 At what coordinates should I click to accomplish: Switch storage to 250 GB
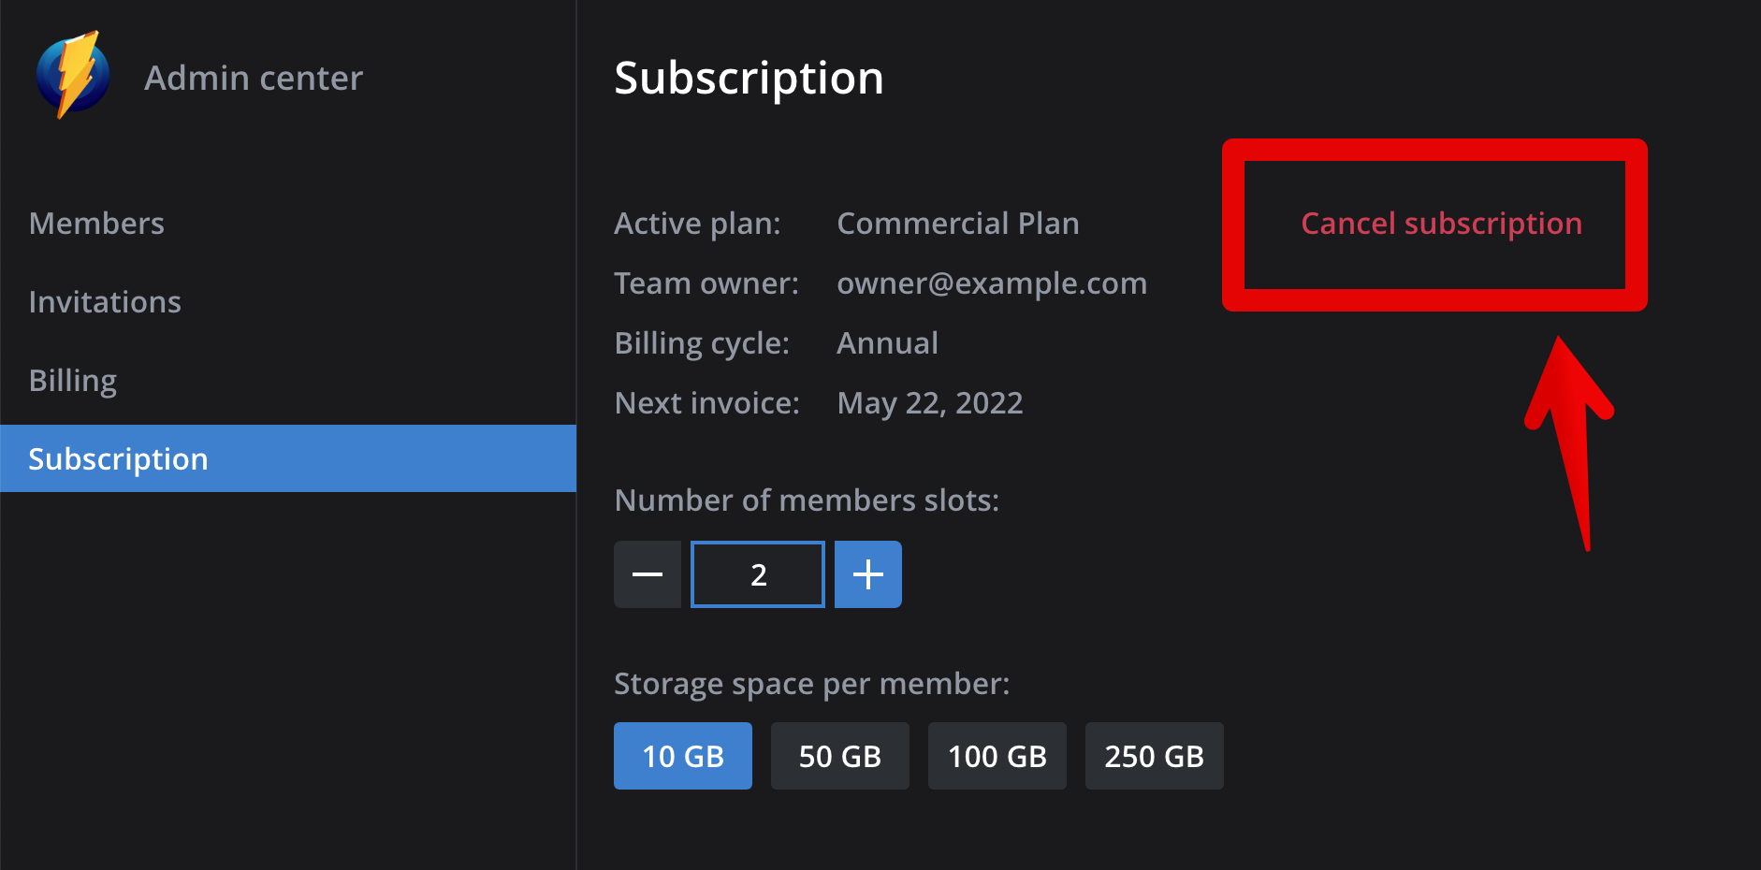point(1155,756)
